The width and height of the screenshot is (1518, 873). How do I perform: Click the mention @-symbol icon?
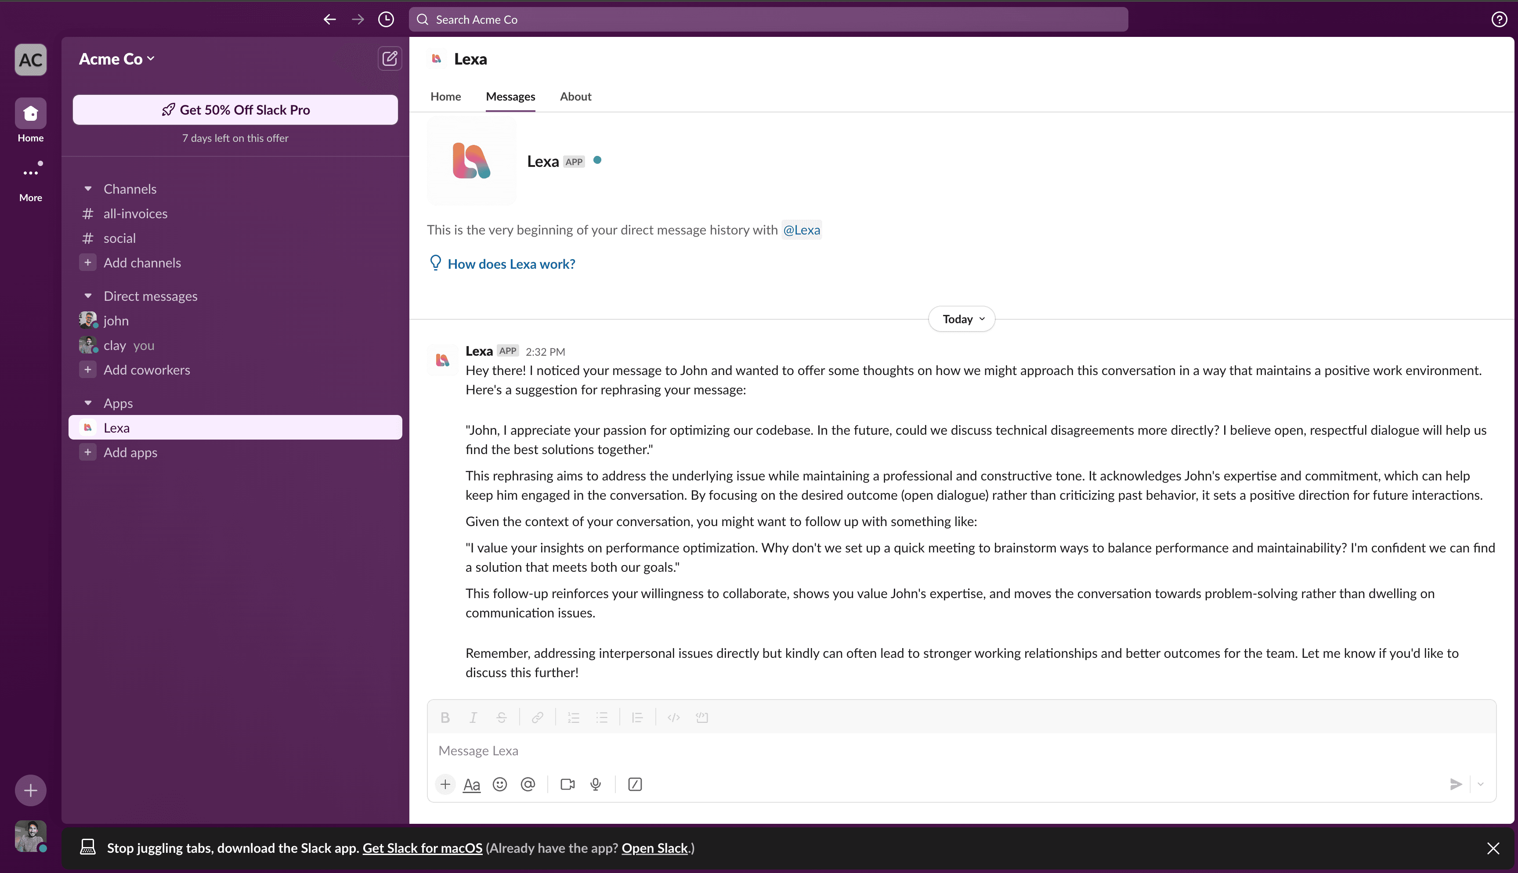[x=527, y=784]
